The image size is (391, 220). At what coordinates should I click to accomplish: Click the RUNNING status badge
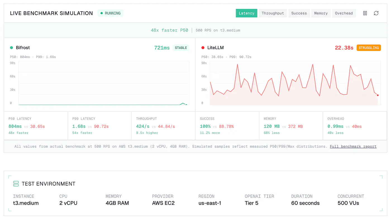point(110,13)
